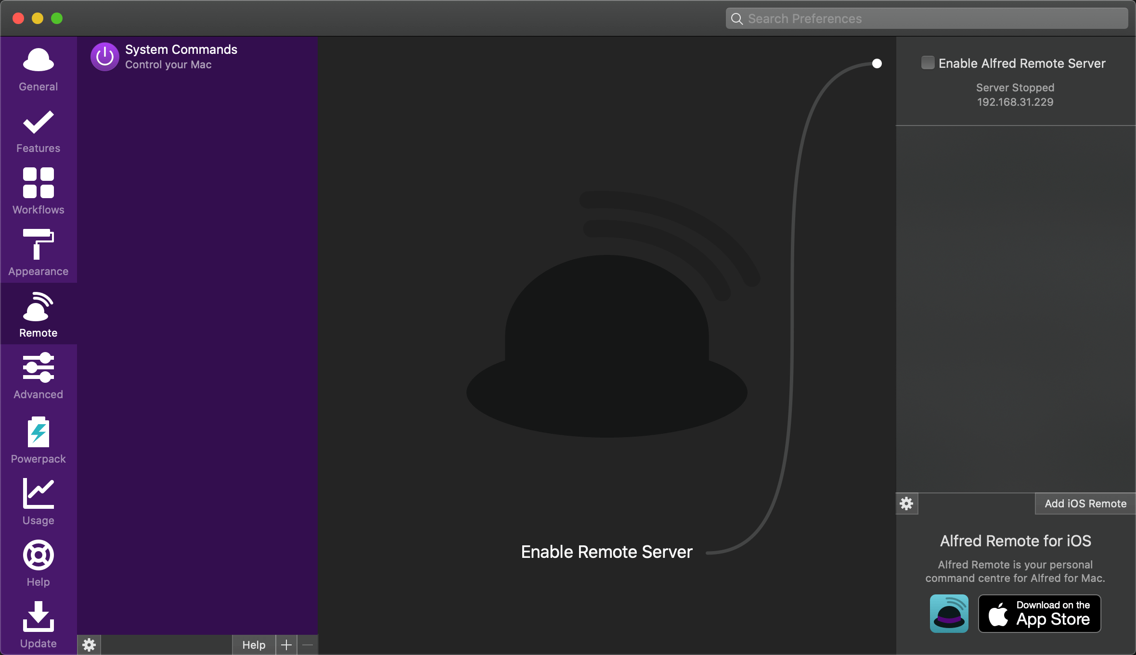The width and height of the screenshot is (1136, 655).
Task: Open the Powerpack battery section
Action: tap(39, 440)
